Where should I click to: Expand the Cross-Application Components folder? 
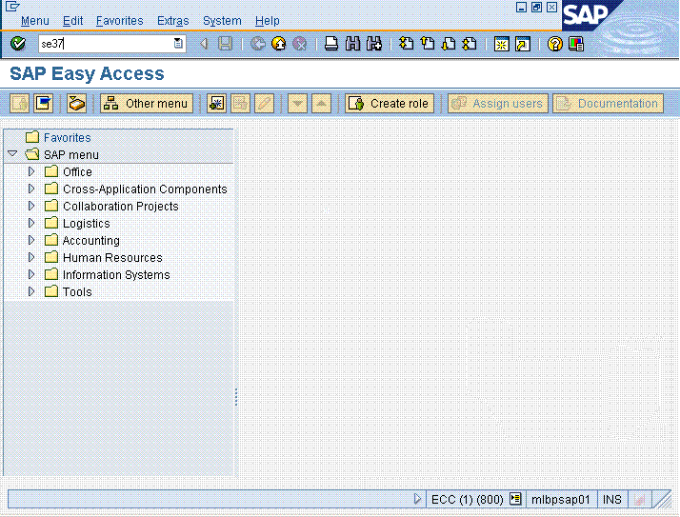point(31,189)
